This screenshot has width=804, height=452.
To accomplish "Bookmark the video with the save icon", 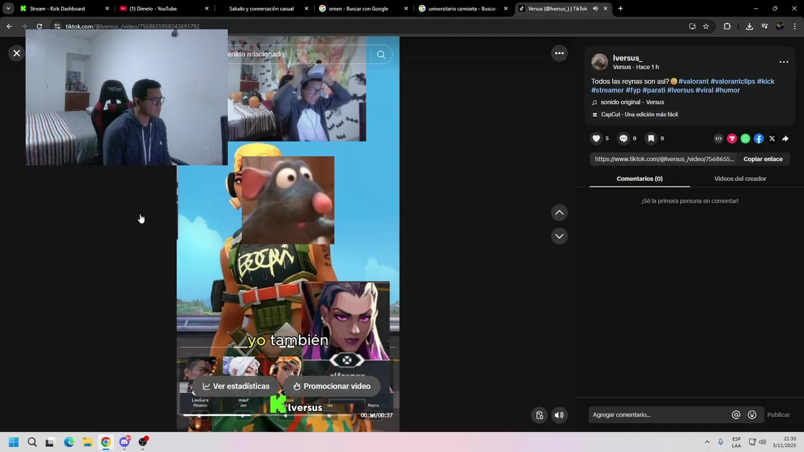I will [651, 139].
